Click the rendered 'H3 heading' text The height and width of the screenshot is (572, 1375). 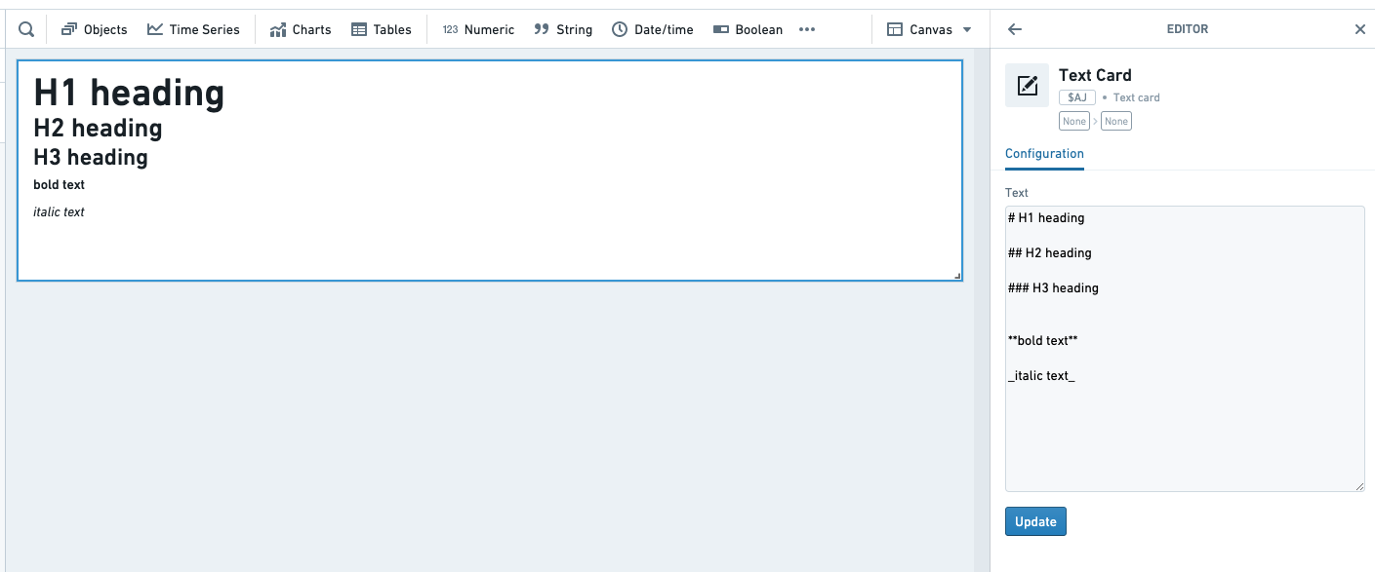pyautogui.click(x=91, y=157)
